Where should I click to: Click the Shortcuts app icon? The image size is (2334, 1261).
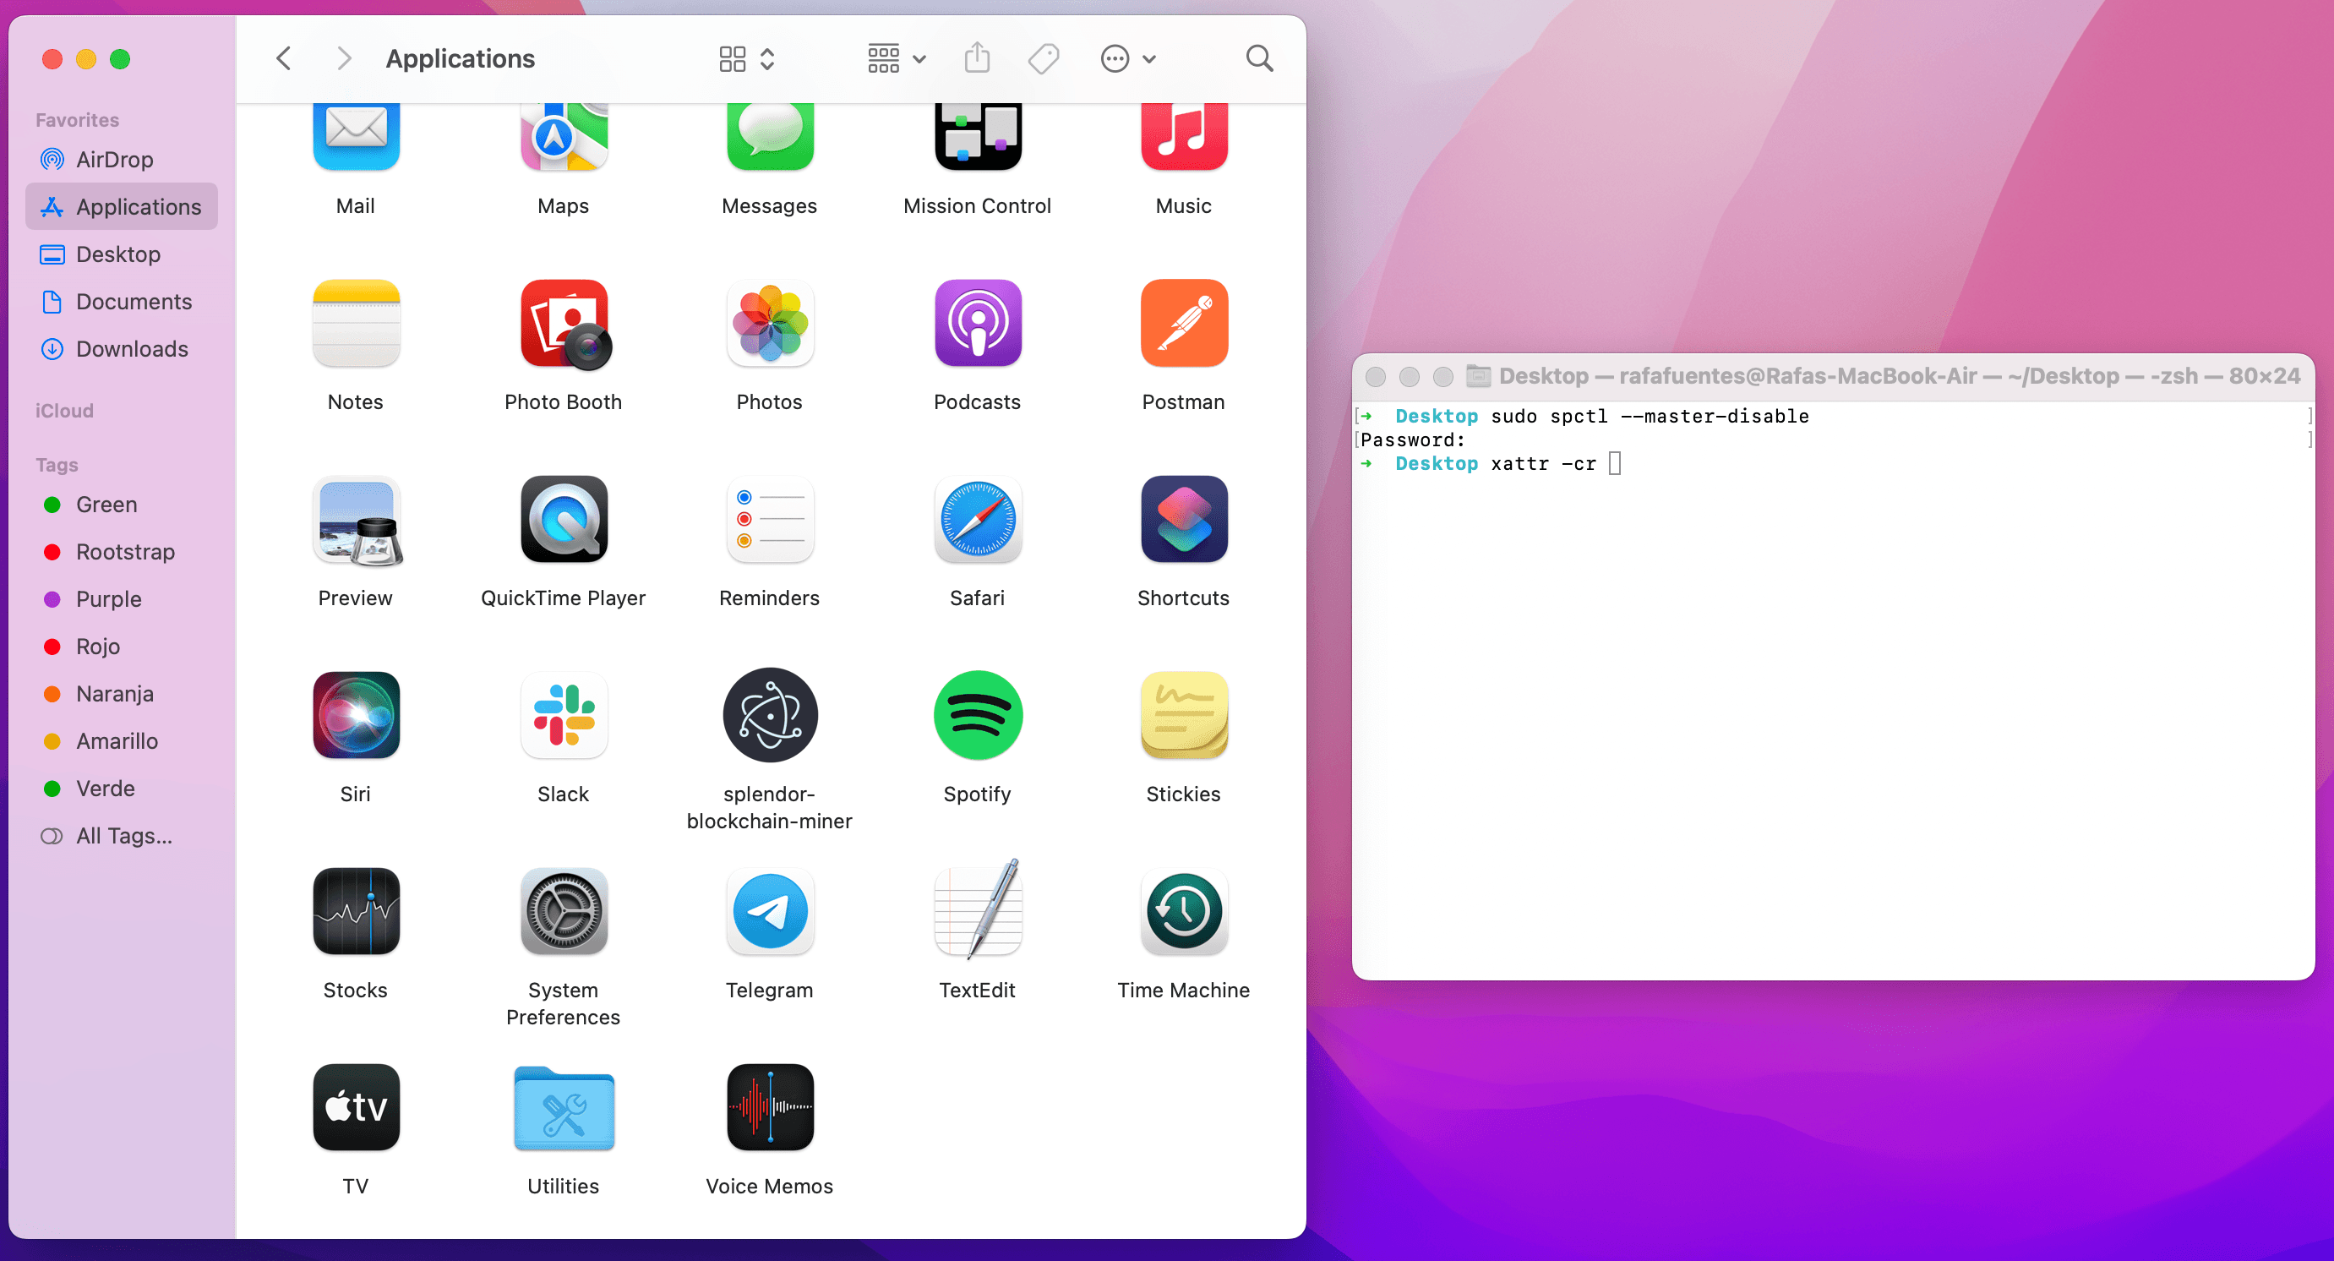1184,520
